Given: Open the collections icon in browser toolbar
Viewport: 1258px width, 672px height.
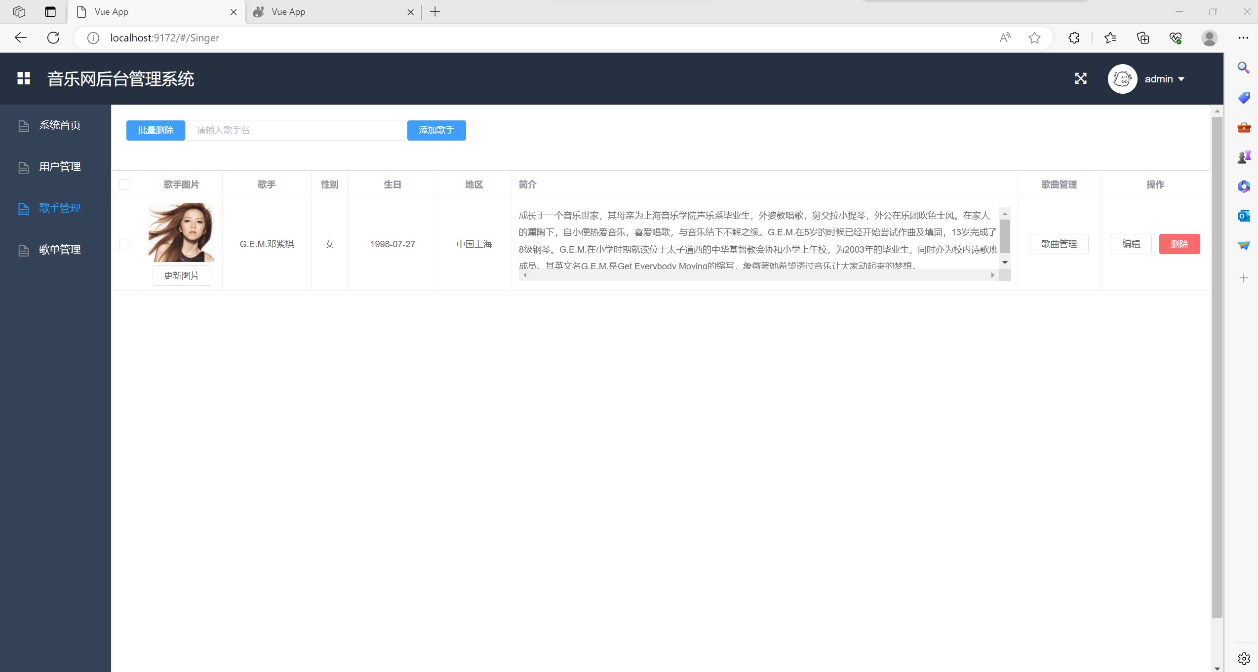Looking at the screenshot, I should (1143, 38).
